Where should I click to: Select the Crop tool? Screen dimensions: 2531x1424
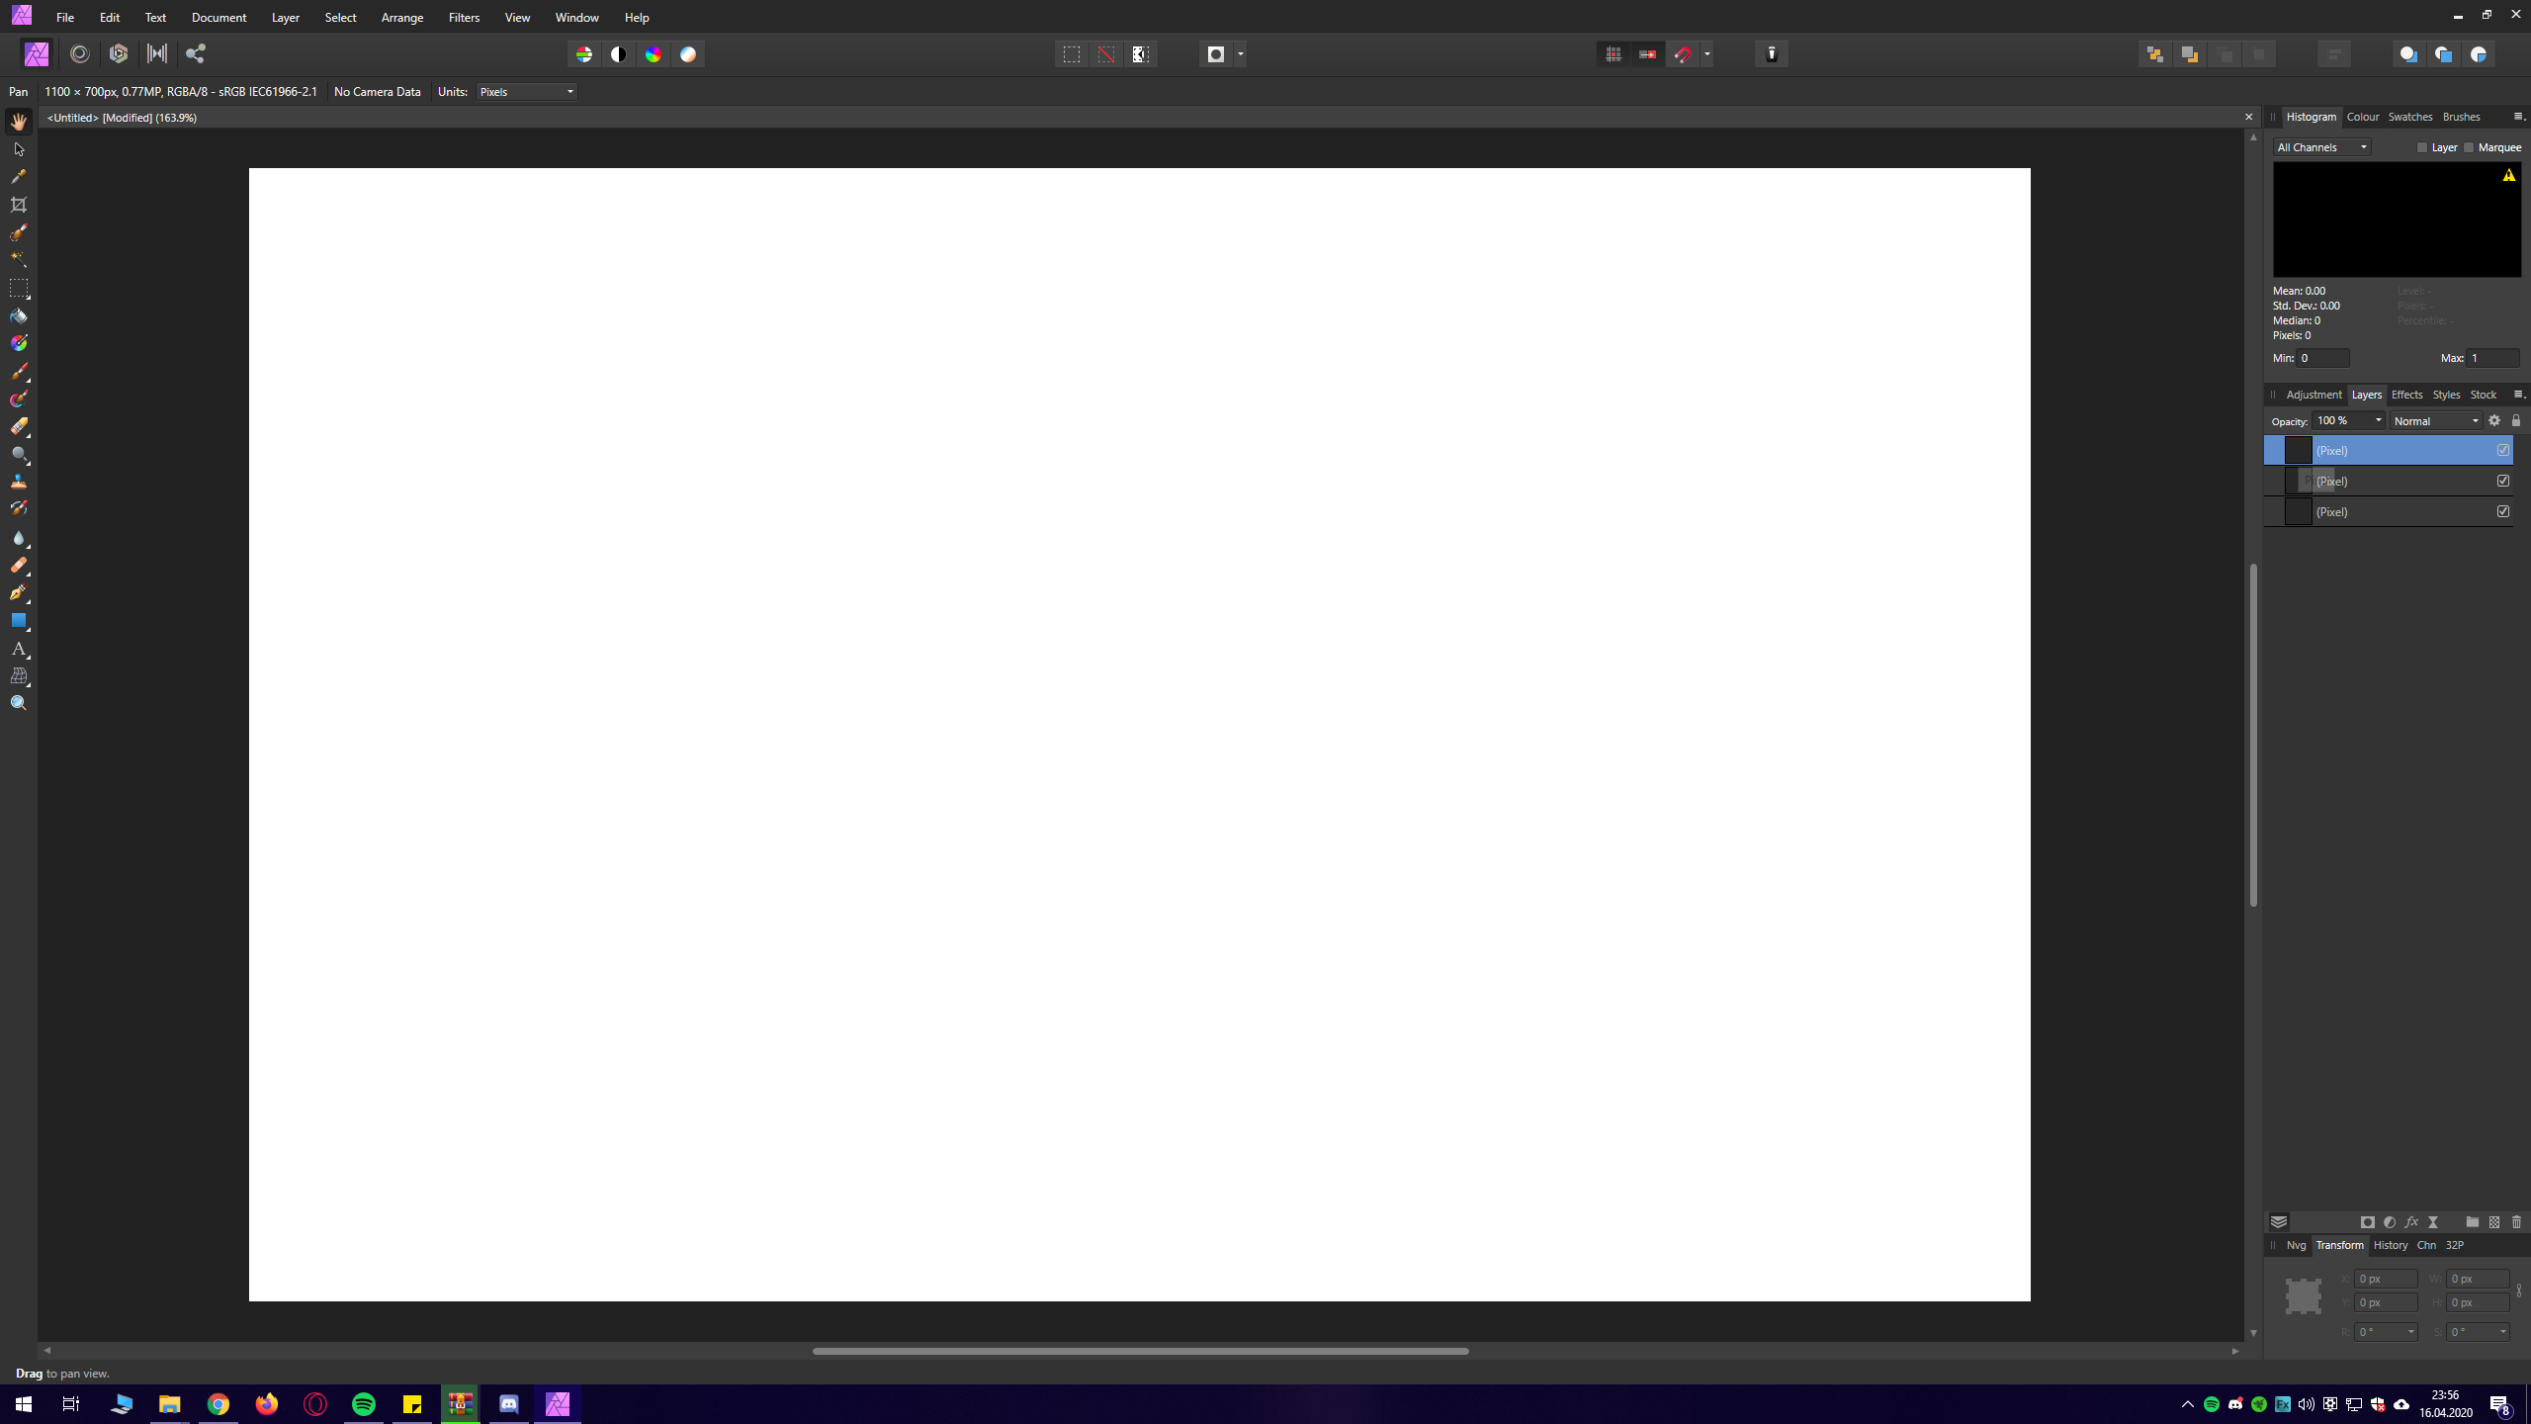pyautogui.click(x=19, y=205)
